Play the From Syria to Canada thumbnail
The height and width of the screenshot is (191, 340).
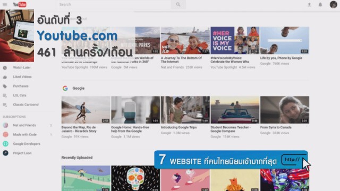285,110
